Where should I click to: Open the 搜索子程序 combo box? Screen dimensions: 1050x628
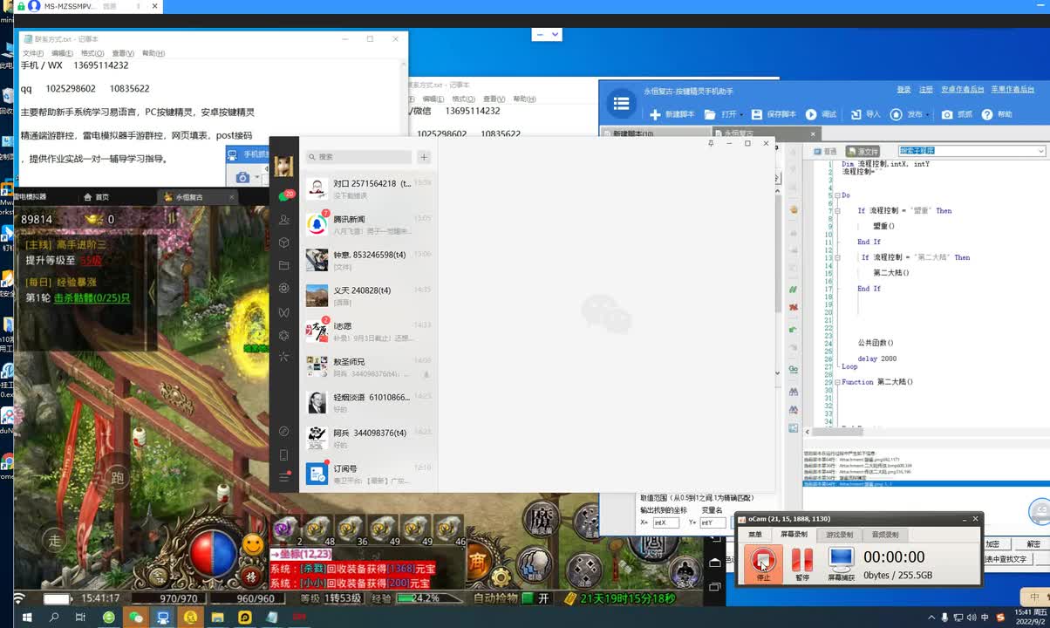point(972,151)
